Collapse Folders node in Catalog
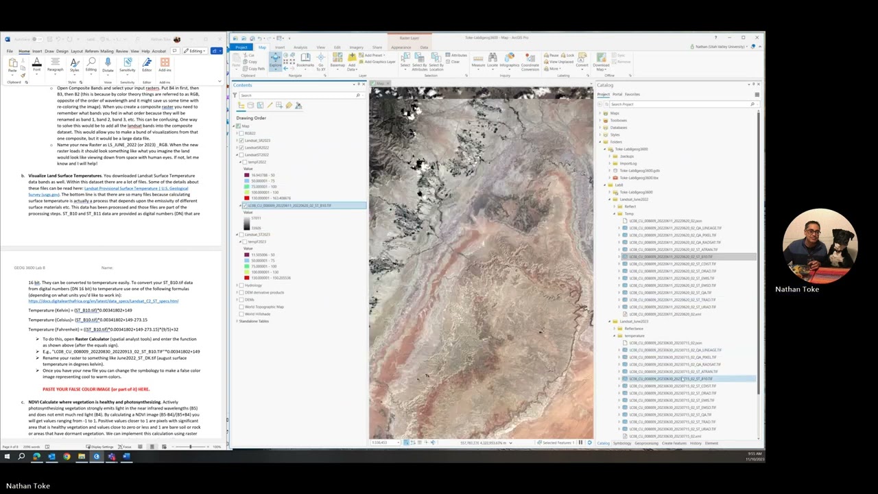The image size is (878, 494). tap(600, 142)
